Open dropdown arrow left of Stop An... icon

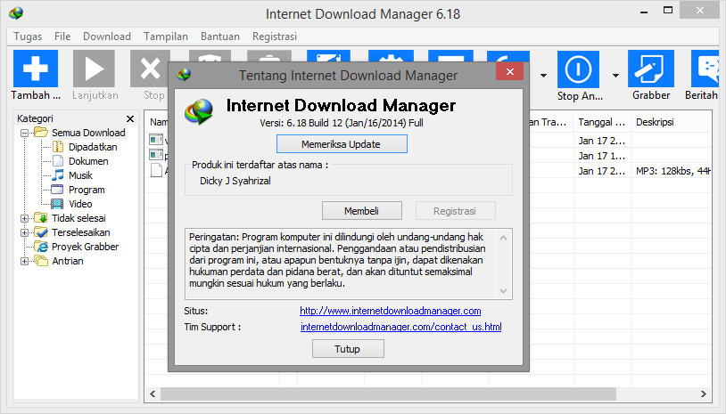[543, 76]
